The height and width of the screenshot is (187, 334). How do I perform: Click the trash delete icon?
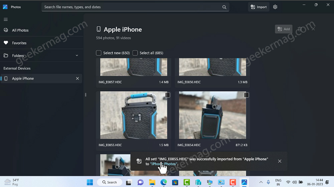[300, 29]
